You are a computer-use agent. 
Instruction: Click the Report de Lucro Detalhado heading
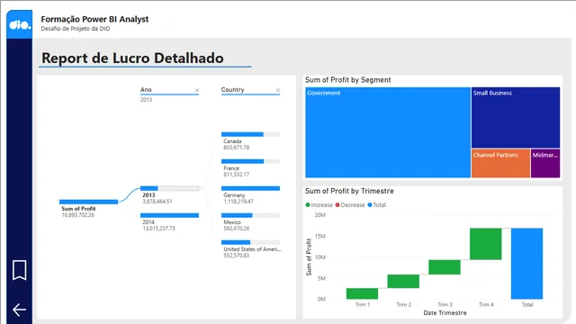tap(132, 58)
